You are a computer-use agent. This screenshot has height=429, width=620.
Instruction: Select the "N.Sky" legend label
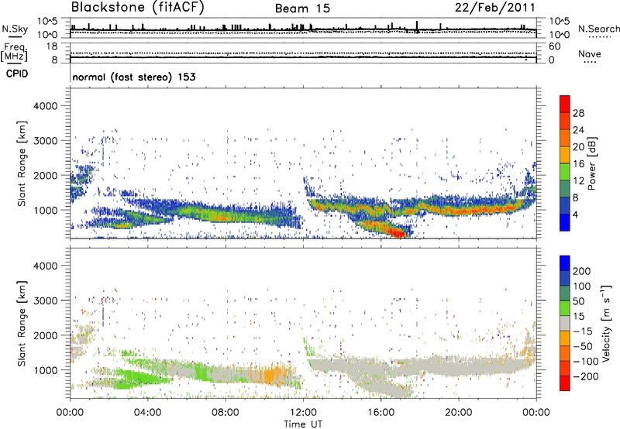[15, 29]
